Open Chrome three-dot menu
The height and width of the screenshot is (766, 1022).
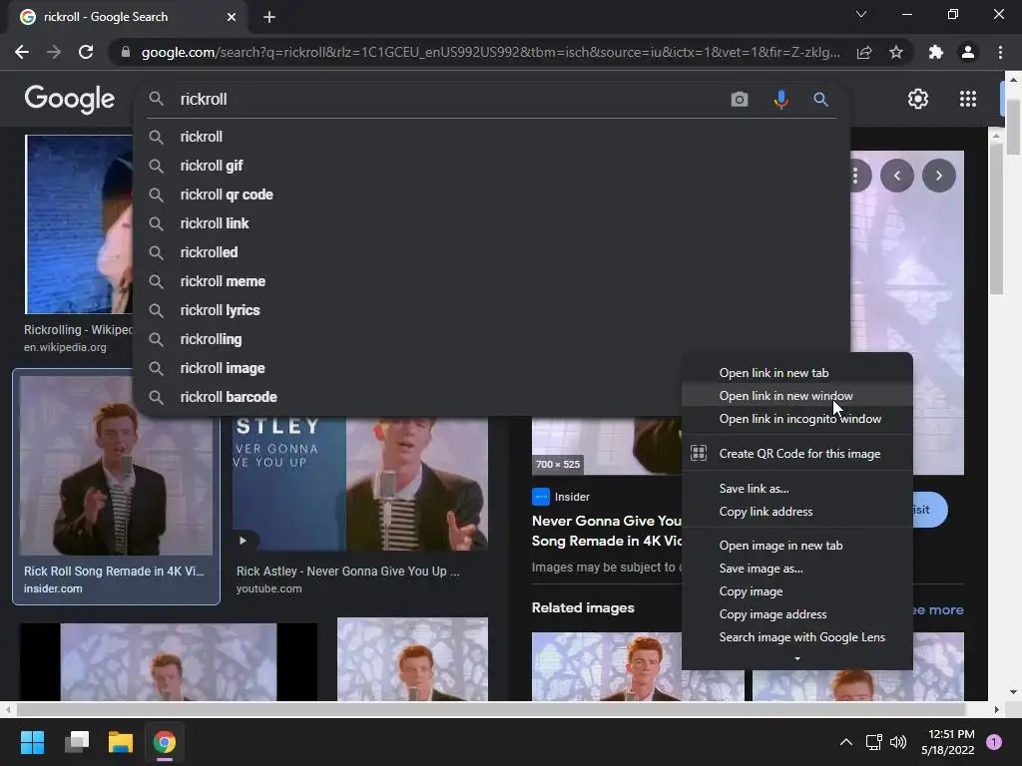tap(1000, 52)
